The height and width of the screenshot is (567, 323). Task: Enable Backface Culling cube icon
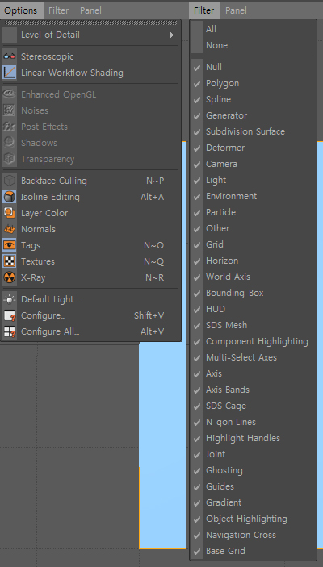tap(9, 181)
